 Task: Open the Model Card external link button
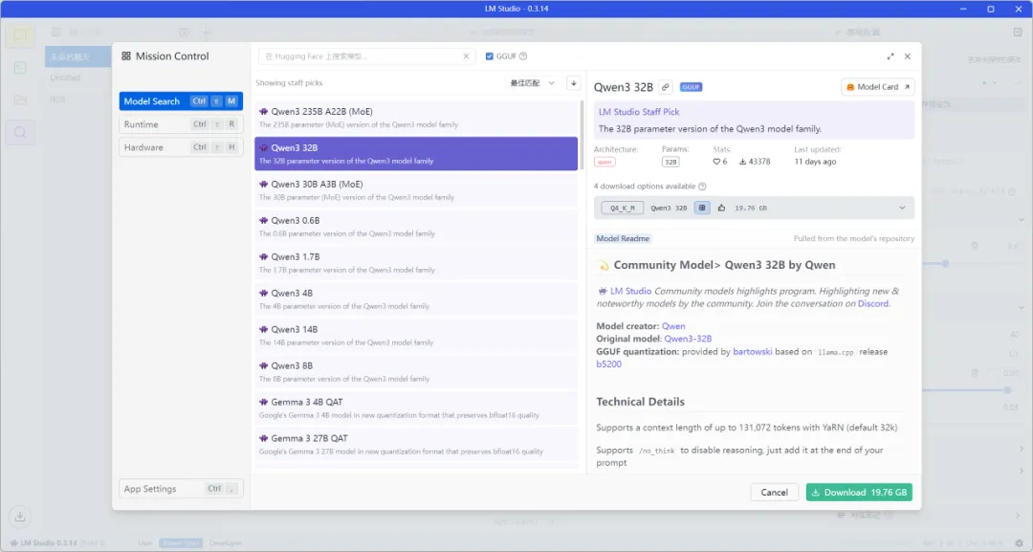(877, 87)
